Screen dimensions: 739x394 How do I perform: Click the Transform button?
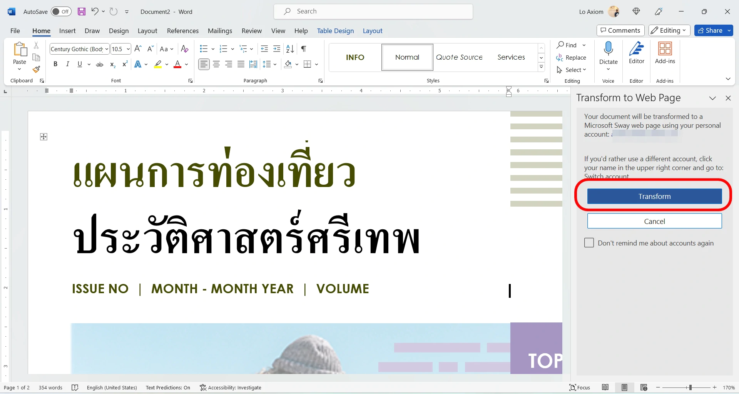654,196
